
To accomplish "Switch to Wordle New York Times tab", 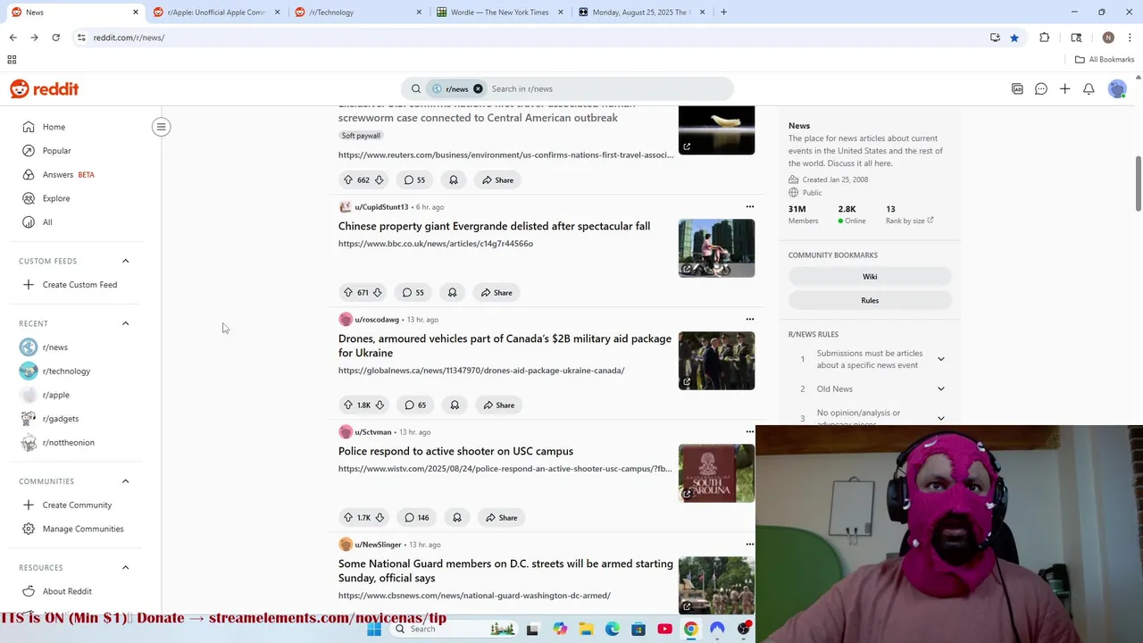I will [x=500, y=13].
